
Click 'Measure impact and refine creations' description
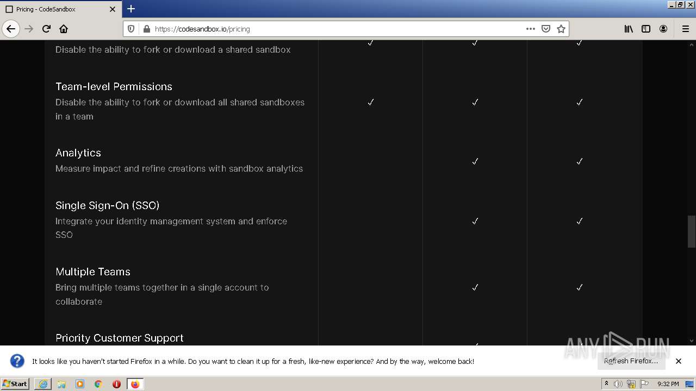click(179, 168)
